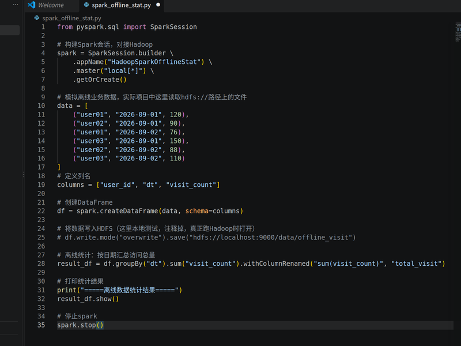The height and width of the screenshot is (346, 461).
Task: Click line number 10 in the gutter
Action: (41, 106)
